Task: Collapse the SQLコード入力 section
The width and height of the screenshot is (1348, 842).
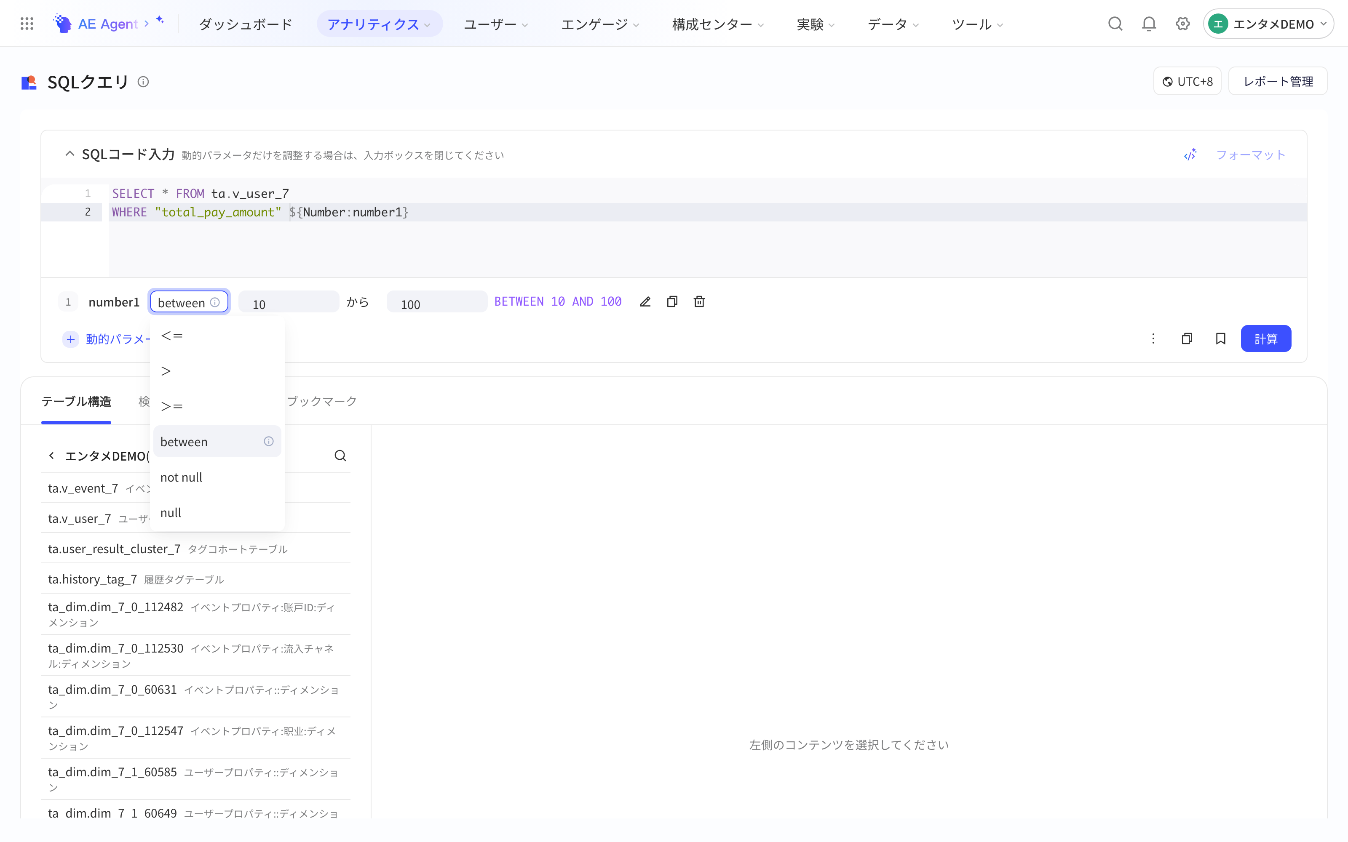Action: point(70,154)
